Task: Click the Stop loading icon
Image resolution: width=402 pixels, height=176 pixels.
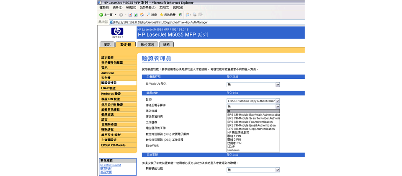Action: click(130, 15)
